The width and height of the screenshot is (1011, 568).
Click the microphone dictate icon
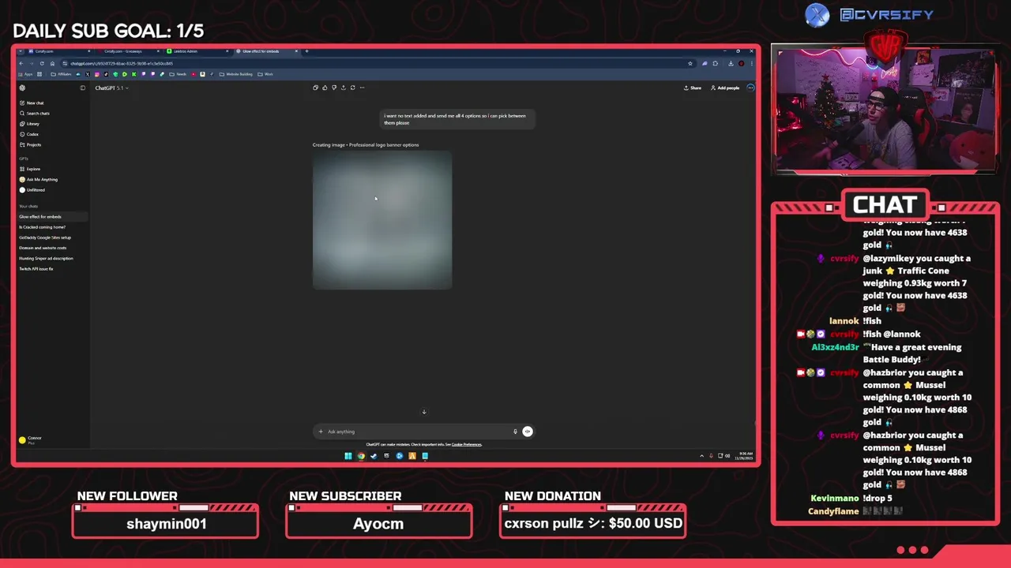[x=515, y=432]
